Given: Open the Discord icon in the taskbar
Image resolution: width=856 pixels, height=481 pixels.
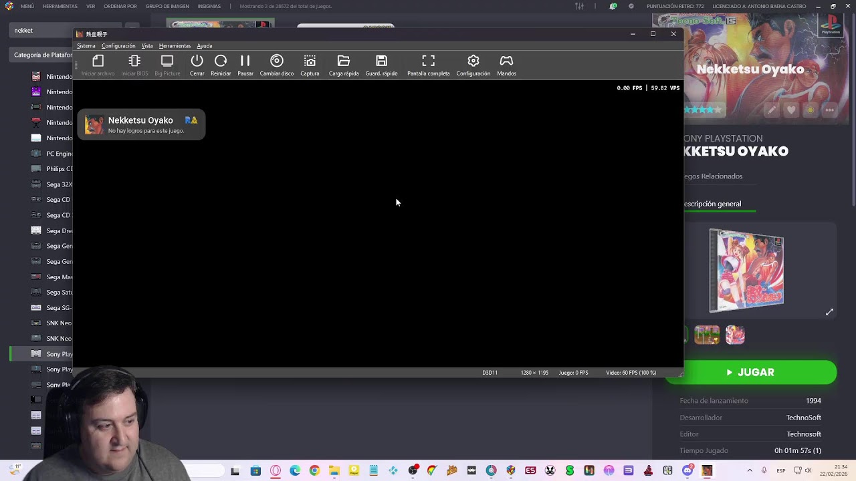Looking at the screenshot, I should (x=687, y=470).
